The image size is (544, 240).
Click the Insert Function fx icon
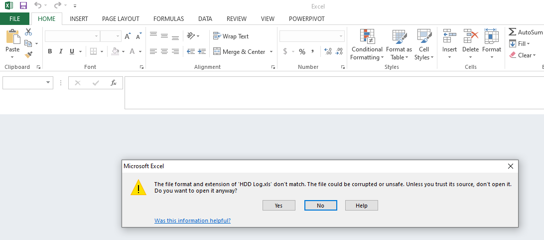click(x=114, y=83)
